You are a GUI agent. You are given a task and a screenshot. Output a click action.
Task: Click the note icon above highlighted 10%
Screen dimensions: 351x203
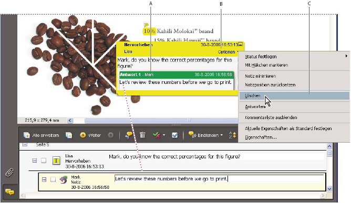click(x=146, y=25)
